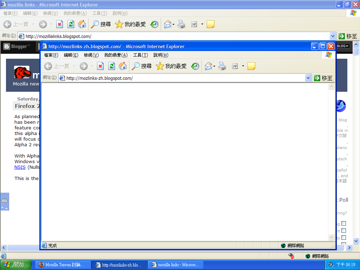
Task: Open Mail dropdown arrow in front window
Action: tap(214, 66)
